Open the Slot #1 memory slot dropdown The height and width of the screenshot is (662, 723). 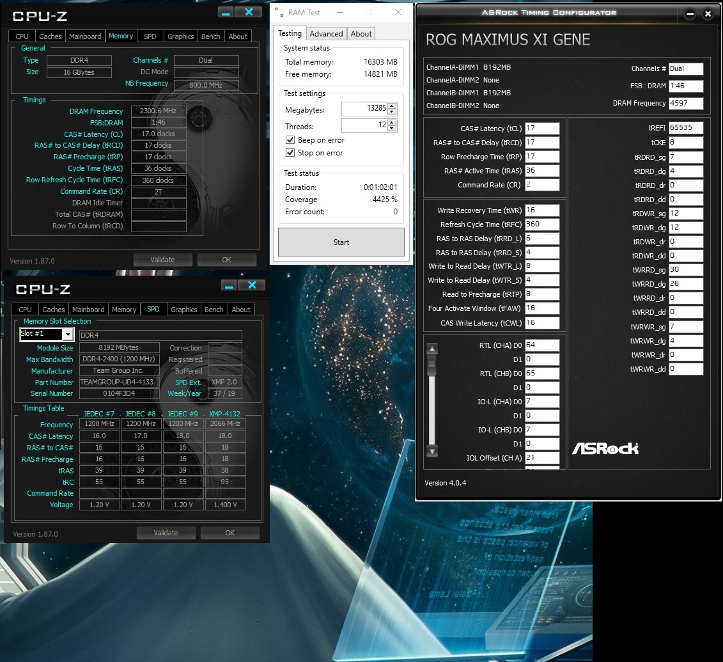tap(68, 334)
